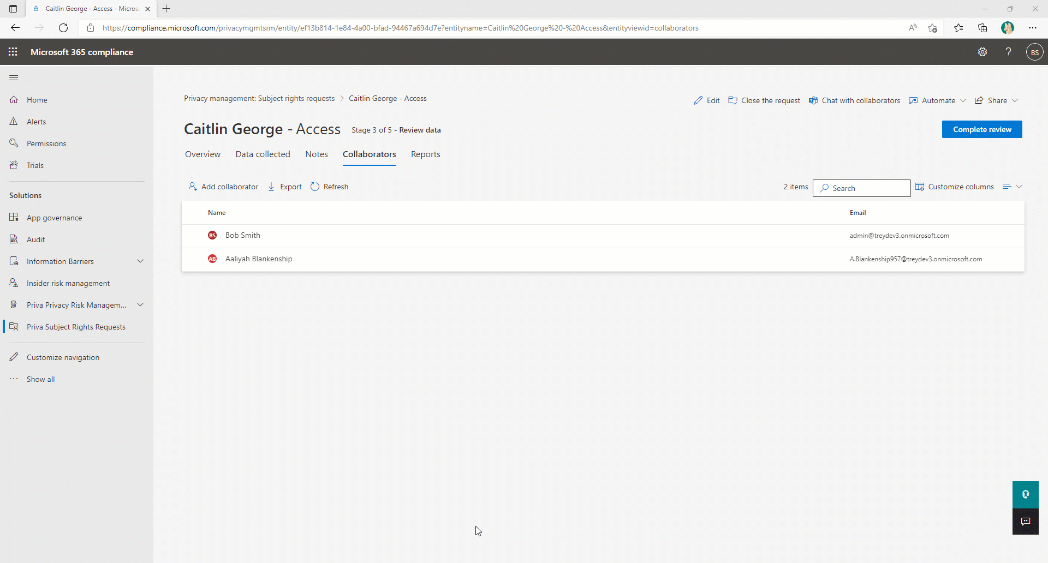This screenshot has width=1048, height=563.
Task: Start a chat with collaborators
Action: click(855, 100)
